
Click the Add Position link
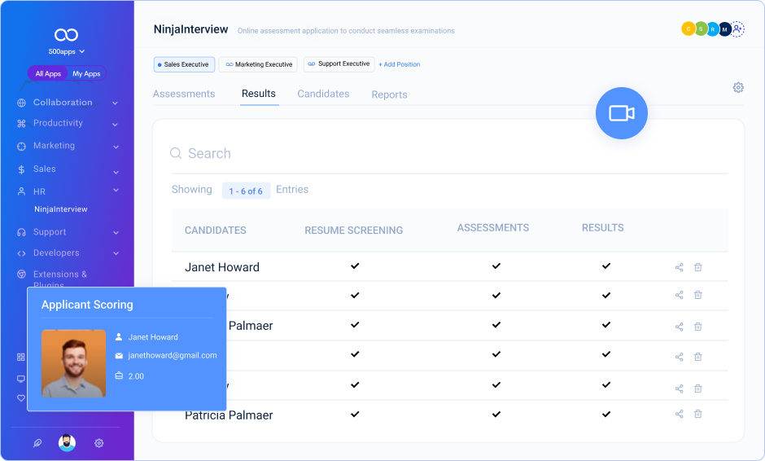(x=400, y=64)
